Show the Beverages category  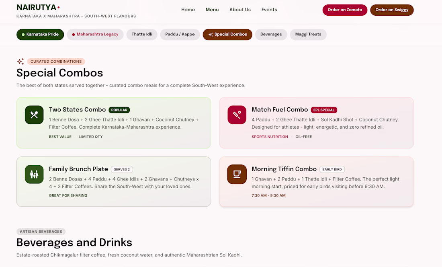[271, 35]
